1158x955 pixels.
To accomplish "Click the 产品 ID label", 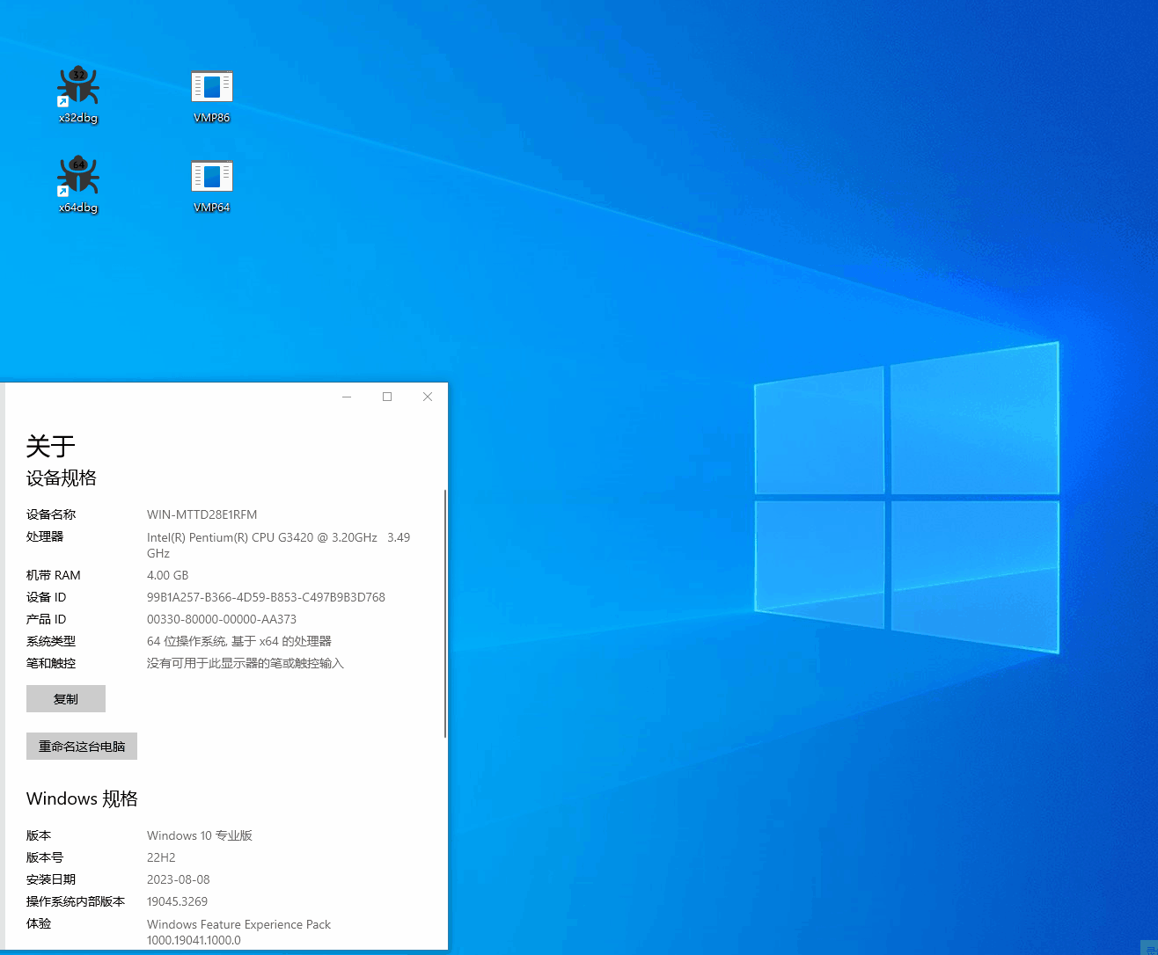I will (47, 619).
